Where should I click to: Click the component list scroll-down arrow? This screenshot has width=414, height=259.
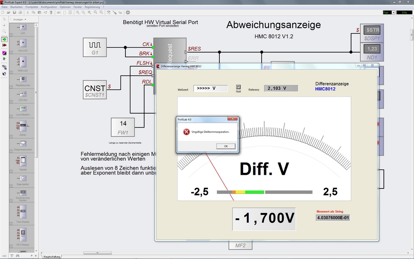pos(36,251)
